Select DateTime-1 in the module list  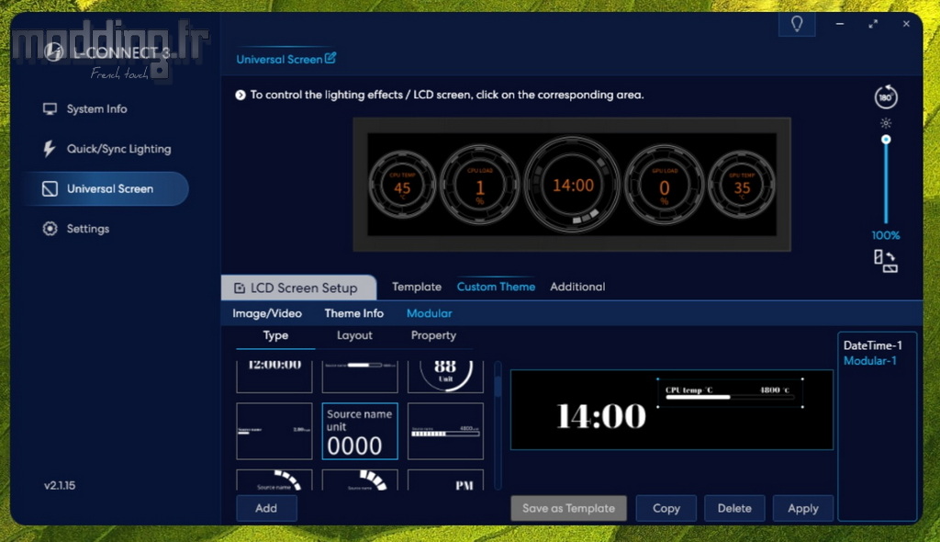[872, 345]
